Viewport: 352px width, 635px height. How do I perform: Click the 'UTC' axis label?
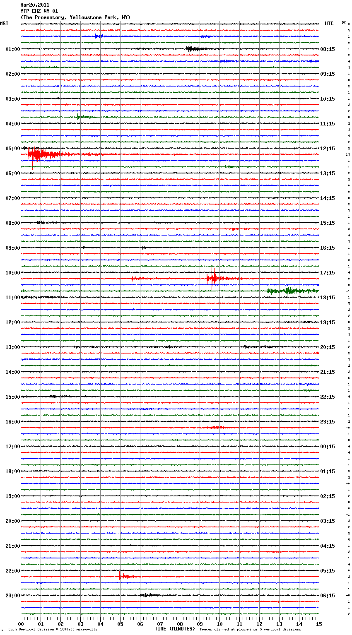329,24
